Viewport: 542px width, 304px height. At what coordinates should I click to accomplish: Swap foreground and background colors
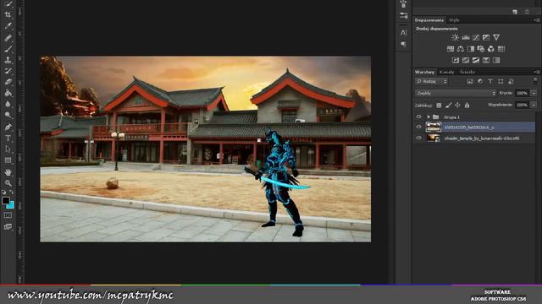(x=11, y=192)
